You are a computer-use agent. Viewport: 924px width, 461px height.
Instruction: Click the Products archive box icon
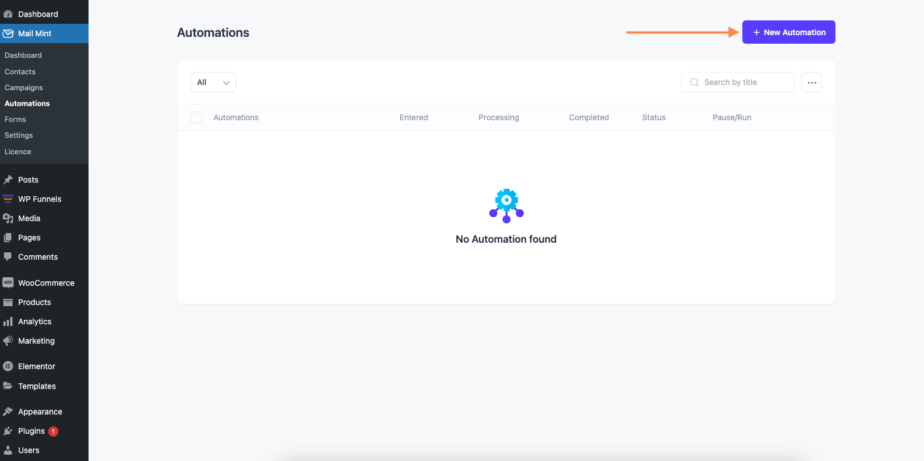tap(8, 302)
